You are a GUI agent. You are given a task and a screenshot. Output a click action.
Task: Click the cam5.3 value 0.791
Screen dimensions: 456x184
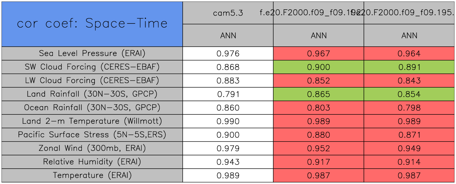(228, 94)
